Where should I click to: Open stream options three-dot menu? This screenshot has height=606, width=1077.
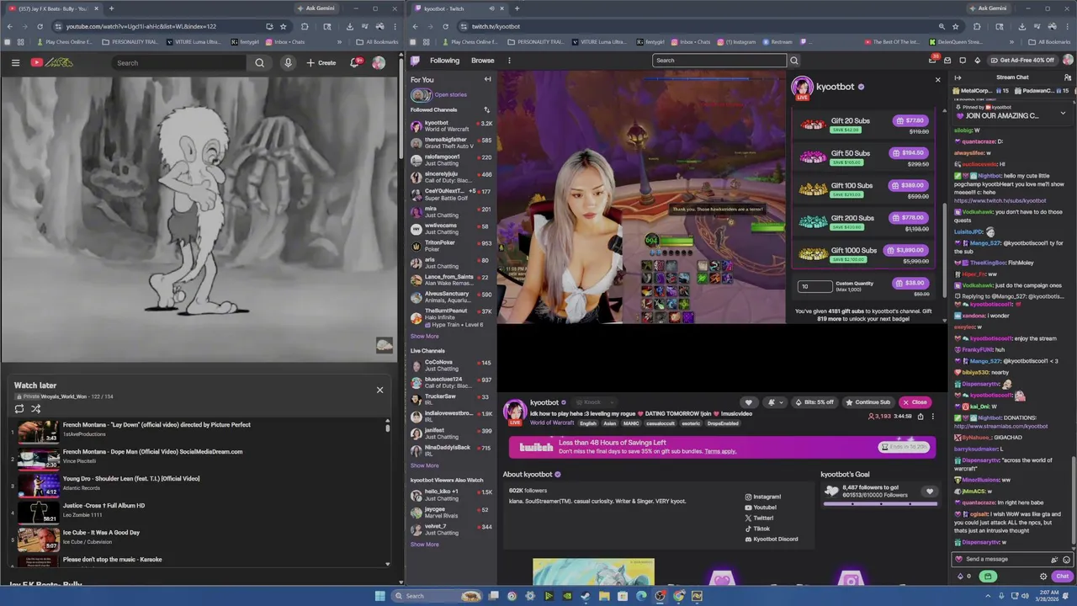coord(932,417)
